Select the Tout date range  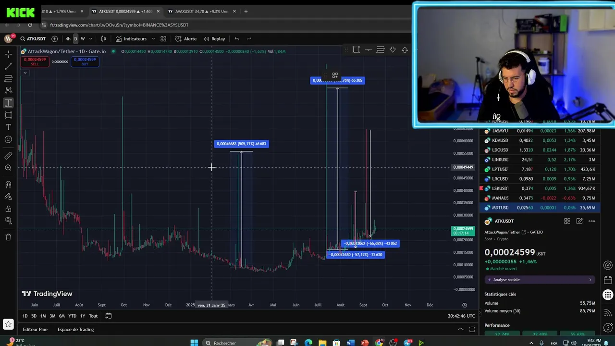pyautogui.click(x=93, y=316)
